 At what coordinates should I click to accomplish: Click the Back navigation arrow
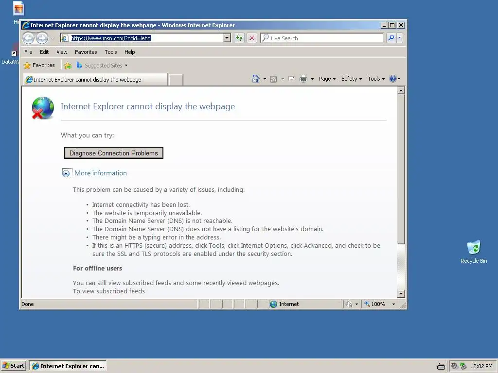tap(28, 38)
